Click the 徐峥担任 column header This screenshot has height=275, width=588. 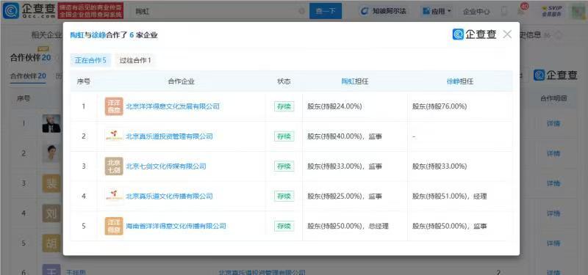(x=460, y=81)
